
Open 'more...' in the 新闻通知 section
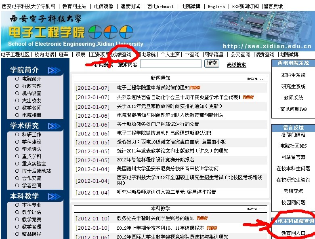point(255,78)
